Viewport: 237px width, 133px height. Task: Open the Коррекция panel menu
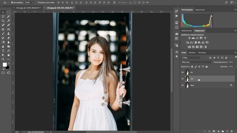(x=236, y=31)
